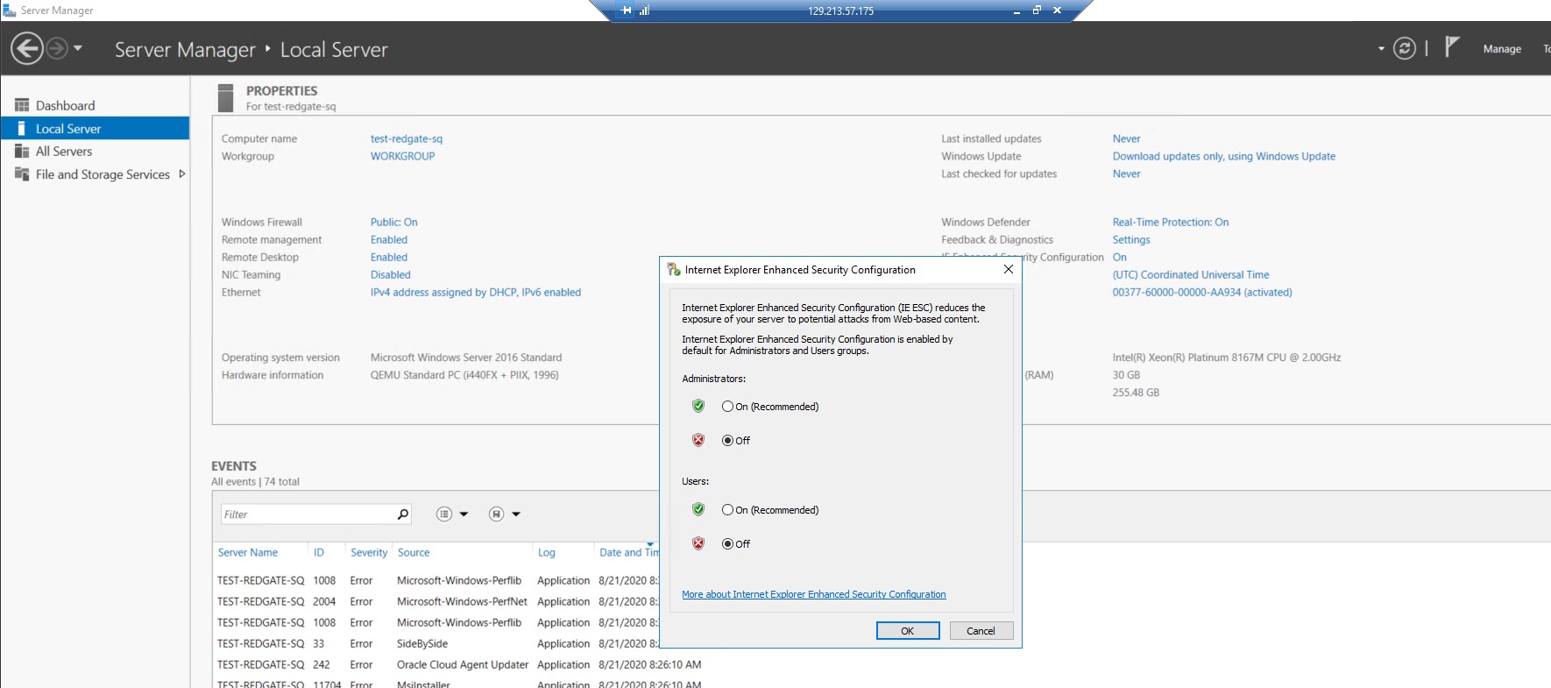The image size is (1551, 688).
Task: Open dropdown arrow beside the refresh icon
Action: coord(1381,49)
